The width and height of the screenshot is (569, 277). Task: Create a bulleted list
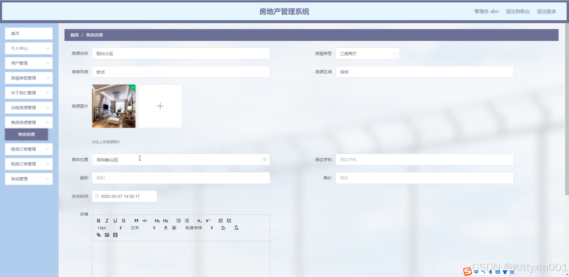point(187,221)
